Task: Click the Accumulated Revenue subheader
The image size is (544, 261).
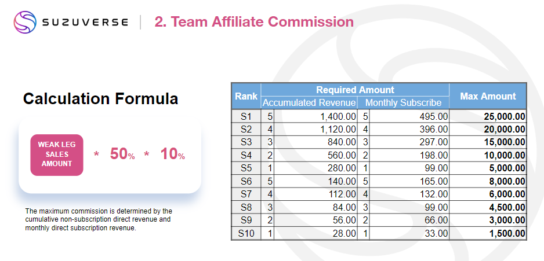Action: tap(309, 103)
